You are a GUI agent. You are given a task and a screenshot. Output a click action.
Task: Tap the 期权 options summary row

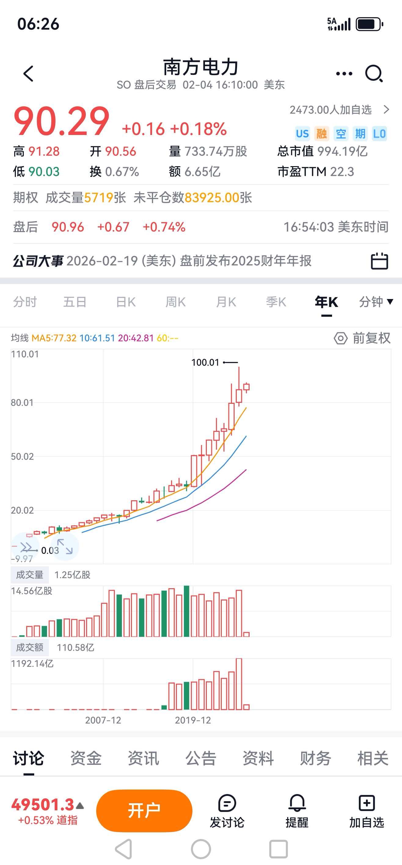[201, 197]
